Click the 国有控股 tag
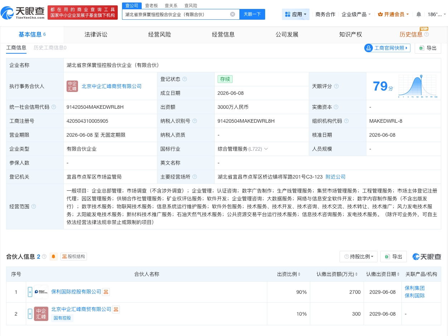Viewport: 448px width, 336px height. [x=62, y=318]
